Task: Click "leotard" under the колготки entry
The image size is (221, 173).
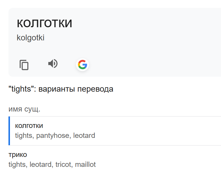Action: (x=84, y=136)
